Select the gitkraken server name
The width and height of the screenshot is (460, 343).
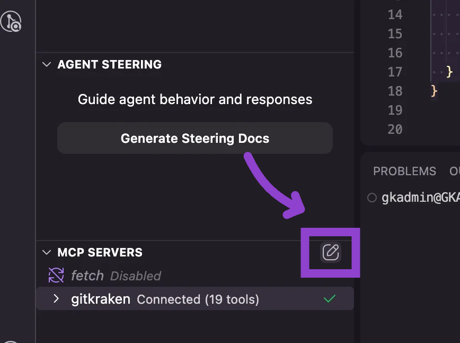click(x=101, y=299)
